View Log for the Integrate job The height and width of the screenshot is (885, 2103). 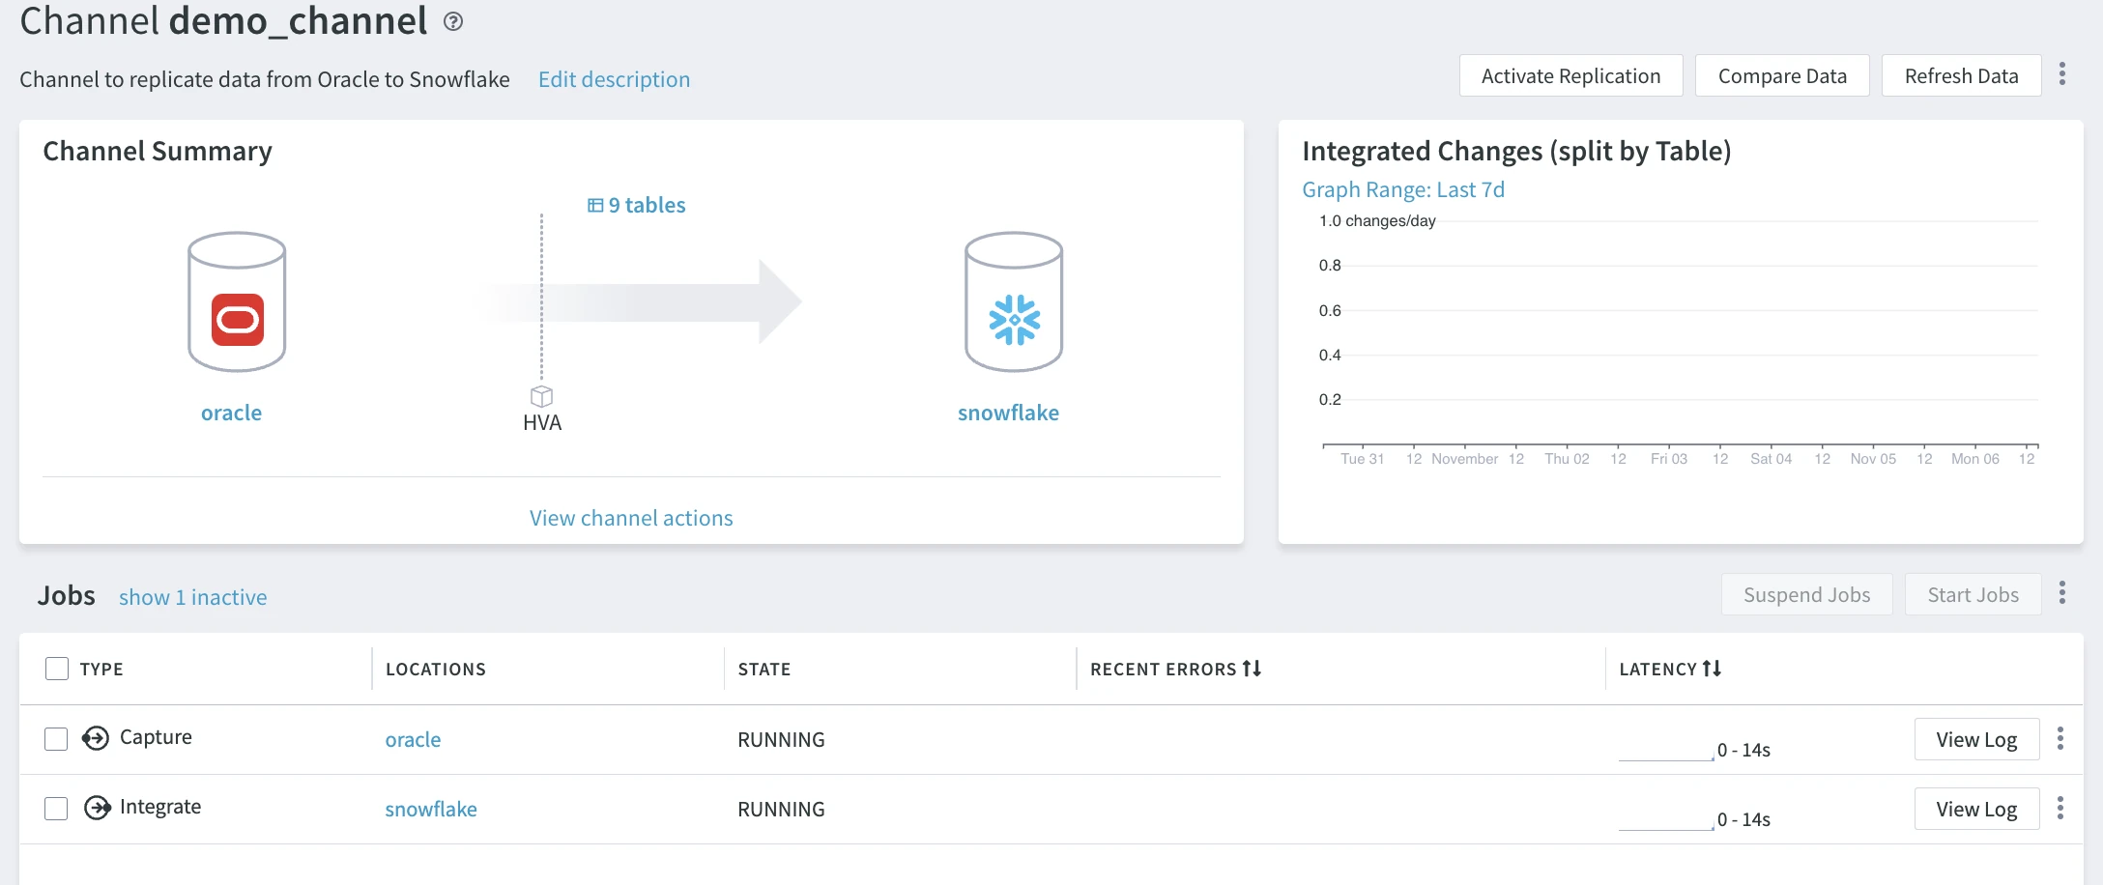(1976, 810)
